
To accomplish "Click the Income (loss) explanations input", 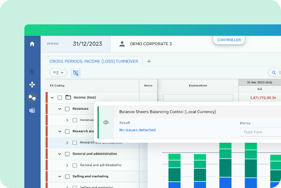I will pos(198,98).
